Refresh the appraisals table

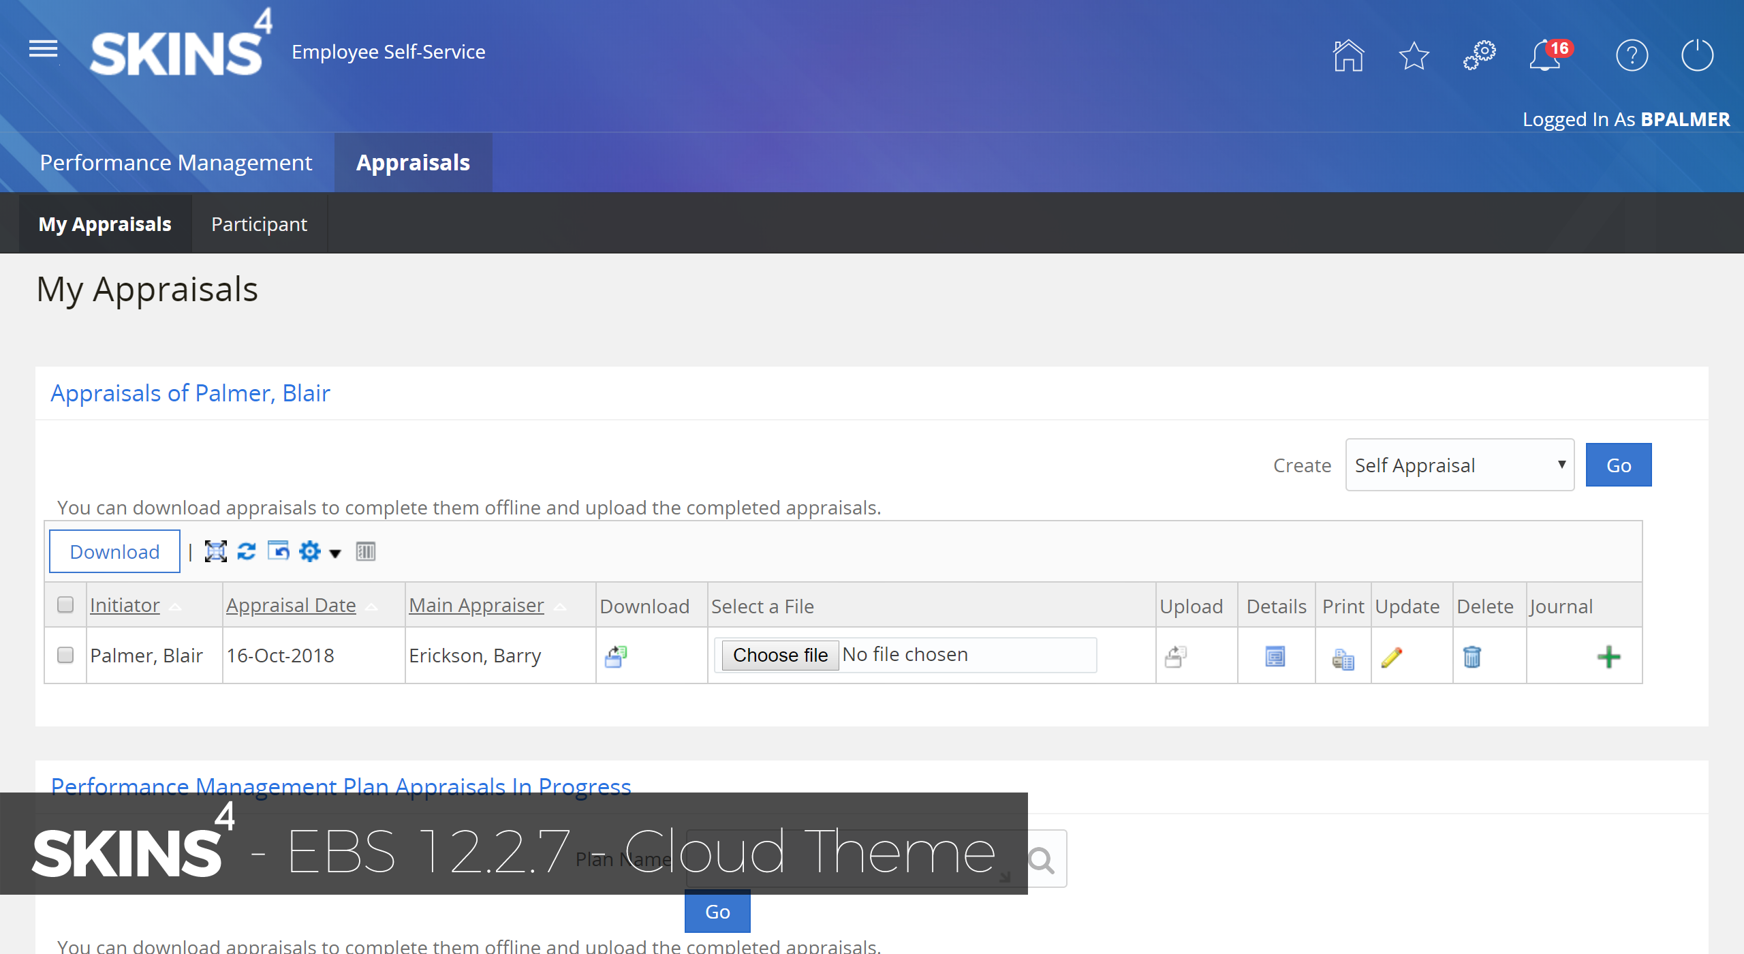click(x=247, y=551)
